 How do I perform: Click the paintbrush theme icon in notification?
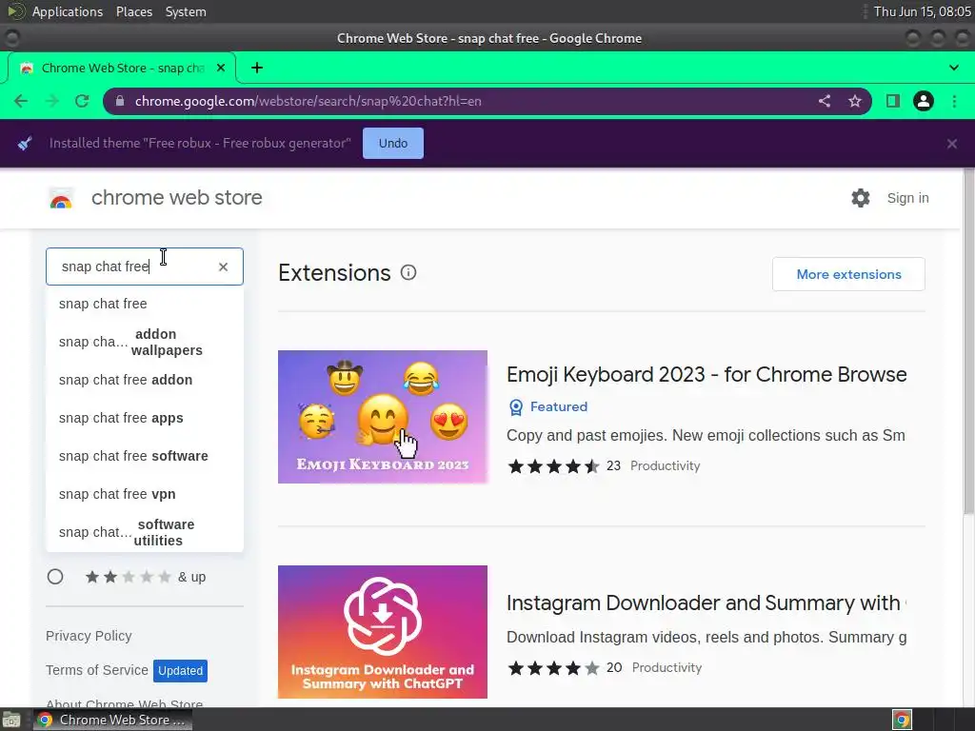(25, 144)
